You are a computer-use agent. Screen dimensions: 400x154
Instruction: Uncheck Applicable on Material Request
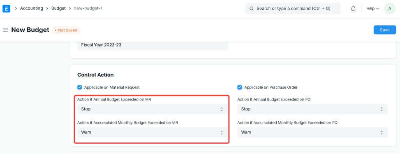point(79,87)
